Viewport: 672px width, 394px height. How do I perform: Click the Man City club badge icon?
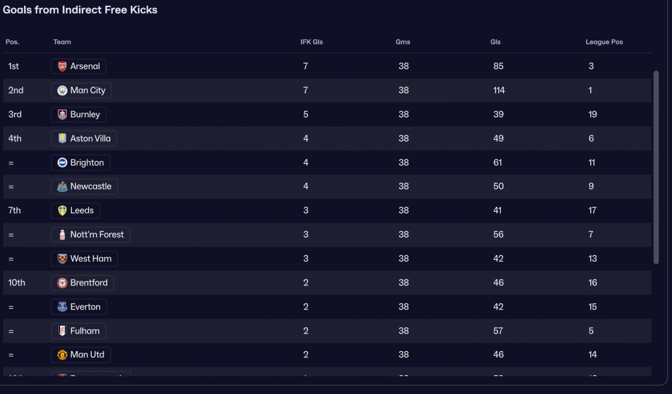click(62, 91)
